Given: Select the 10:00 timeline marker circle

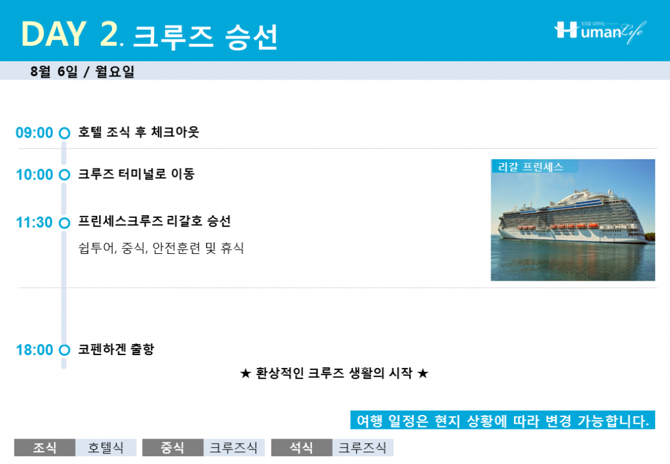Looking at the screenshot, I should [64, 175].
